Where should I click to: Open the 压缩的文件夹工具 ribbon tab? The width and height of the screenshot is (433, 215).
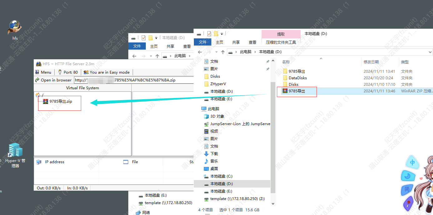[x=281, y=42]
